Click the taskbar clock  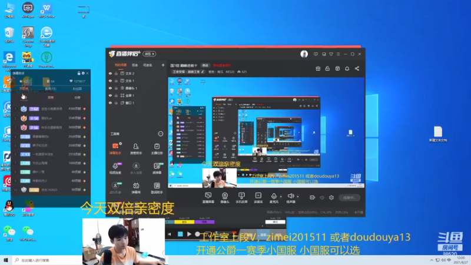[x=460, y=260]
